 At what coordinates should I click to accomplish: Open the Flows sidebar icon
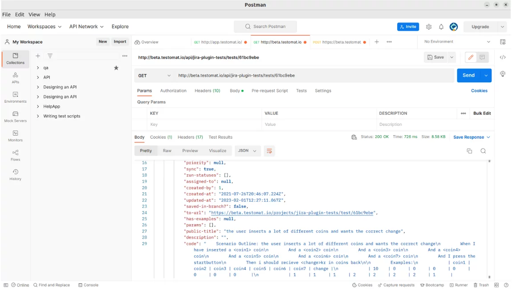pos(15,155)
